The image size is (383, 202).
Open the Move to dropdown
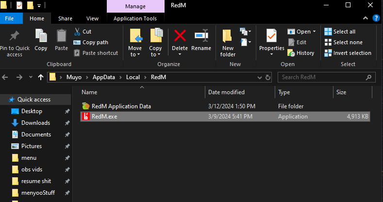click(x=135, y=51)
